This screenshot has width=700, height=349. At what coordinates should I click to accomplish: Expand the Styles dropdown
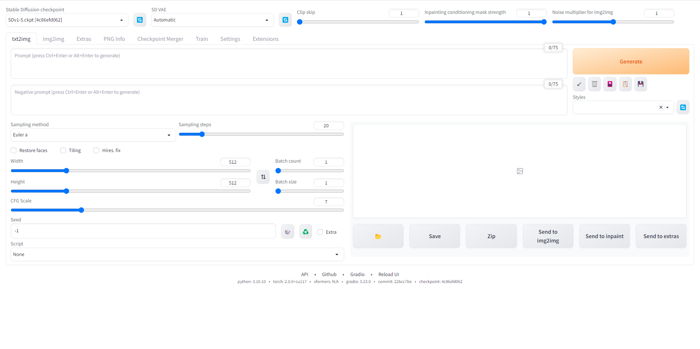click(x=667, y=108)
